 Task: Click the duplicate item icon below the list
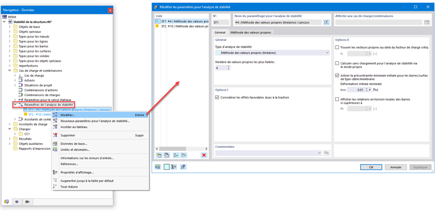pyautogui.click(x=167, y=155)
